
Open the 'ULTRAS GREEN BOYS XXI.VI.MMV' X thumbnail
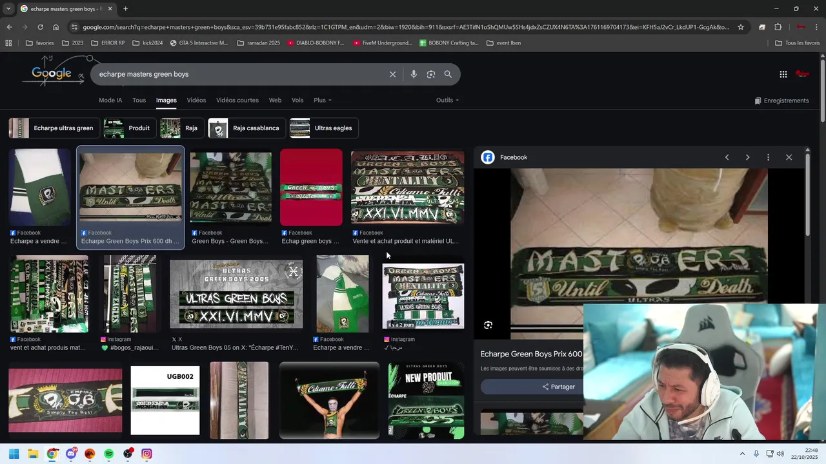tap(236, 294)
